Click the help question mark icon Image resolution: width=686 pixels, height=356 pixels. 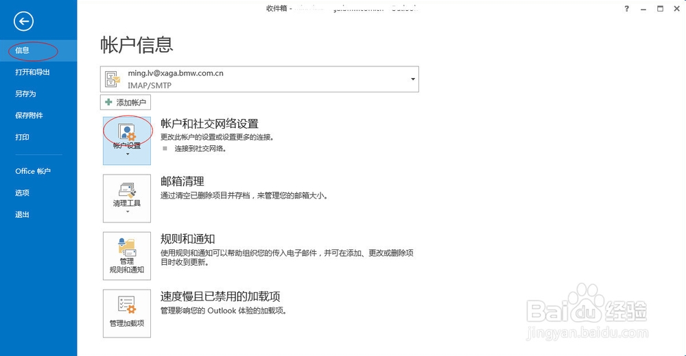tap(626, 9)
